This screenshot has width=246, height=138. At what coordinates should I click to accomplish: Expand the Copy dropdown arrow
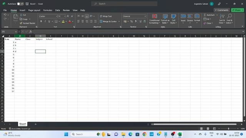coord(30,19)
